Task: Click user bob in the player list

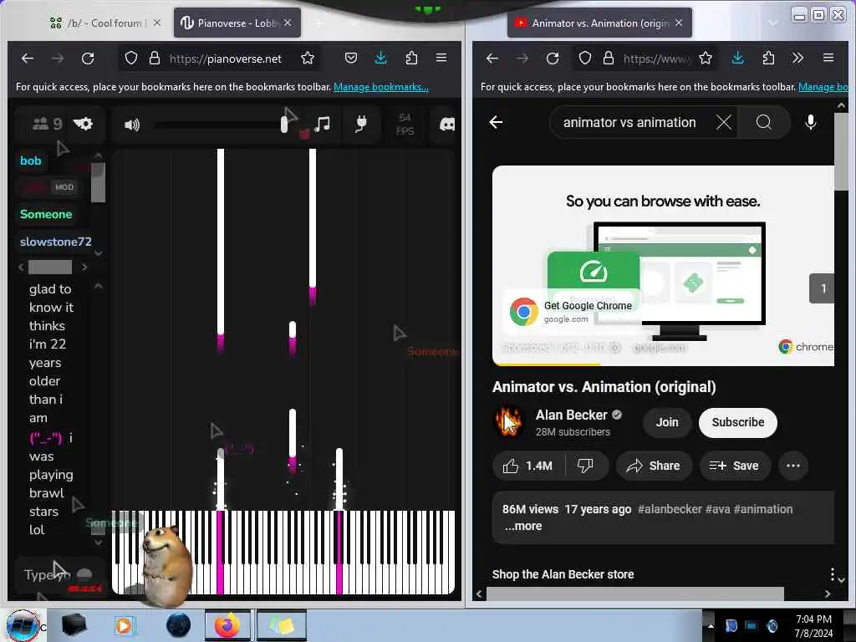Action: tap(31, 160)
